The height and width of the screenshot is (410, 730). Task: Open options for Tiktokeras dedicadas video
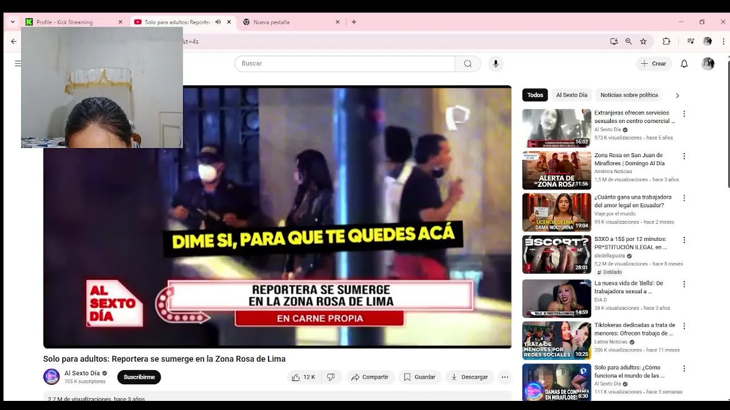[684, 326]
